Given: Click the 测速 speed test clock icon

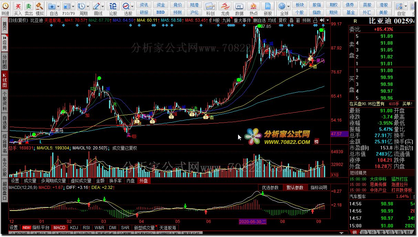Looking at the screenshot, I should point(5,6).
